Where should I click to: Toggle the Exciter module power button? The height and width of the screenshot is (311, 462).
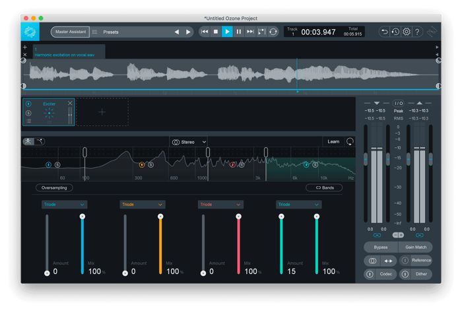coord(28,104)
